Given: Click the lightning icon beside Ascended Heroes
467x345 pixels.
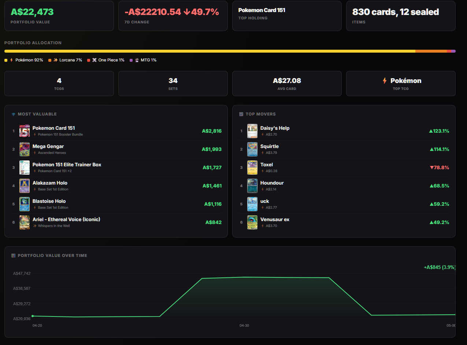Looking at the screenshot, I should [x=35, y=153].
